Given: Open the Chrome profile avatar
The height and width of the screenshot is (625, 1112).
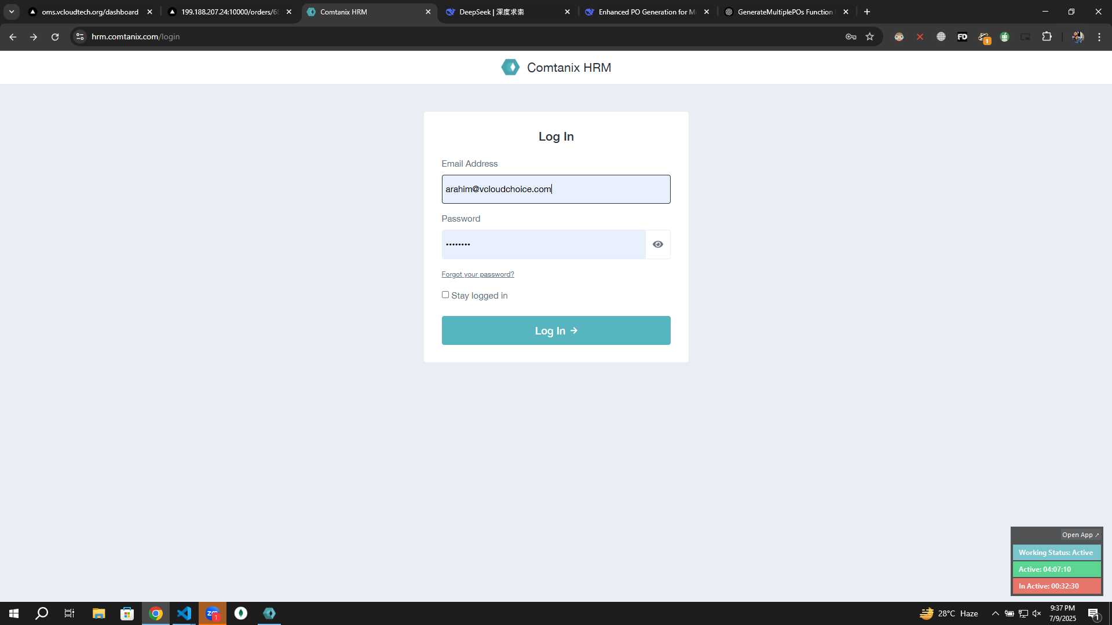Looking at the screenshot, I should (1078, 36).
